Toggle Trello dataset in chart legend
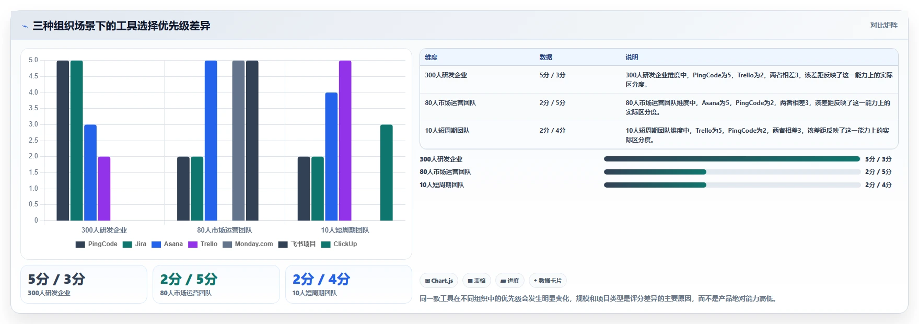Image resolution: width=919 pixels, height=324 pixels. (203, 244)
